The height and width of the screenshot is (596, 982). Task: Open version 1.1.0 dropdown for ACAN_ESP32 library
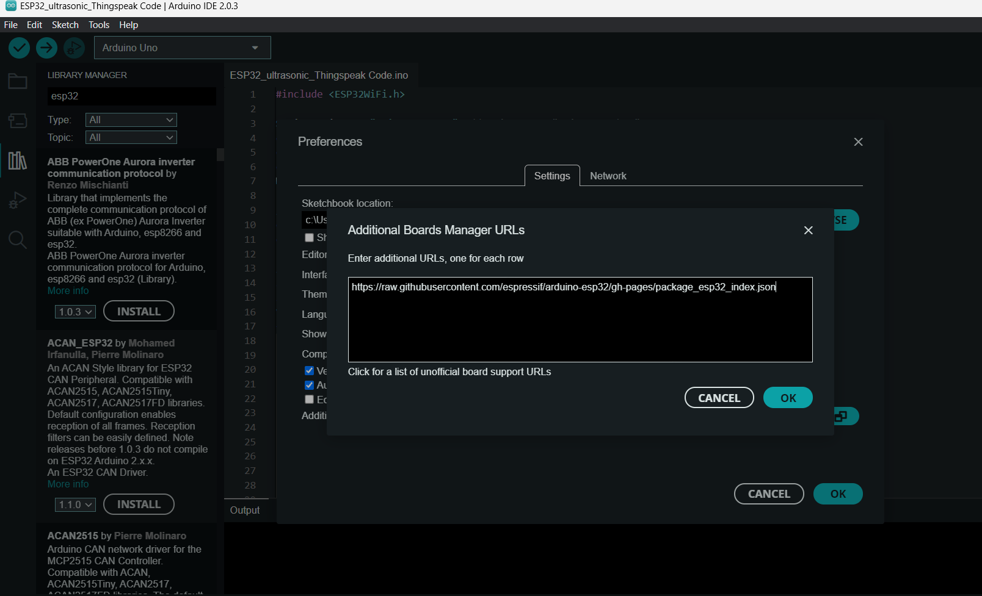point(75,504)
